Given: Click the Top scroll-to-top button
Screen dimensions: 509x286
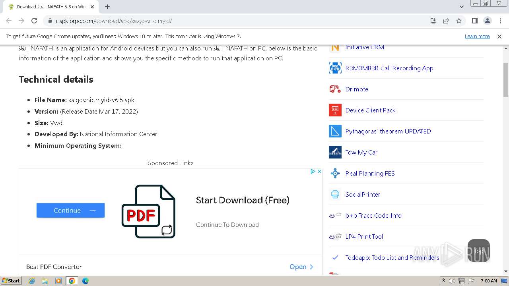Looking at the screenshot, I should point(479,250).
